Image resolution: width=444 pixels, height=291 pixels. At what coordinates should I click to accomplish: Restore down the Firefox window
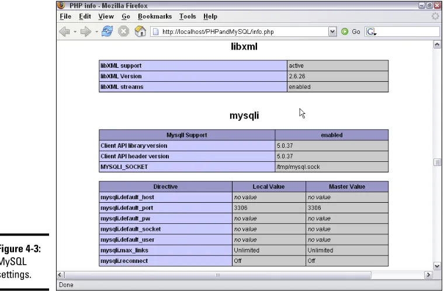429,5
